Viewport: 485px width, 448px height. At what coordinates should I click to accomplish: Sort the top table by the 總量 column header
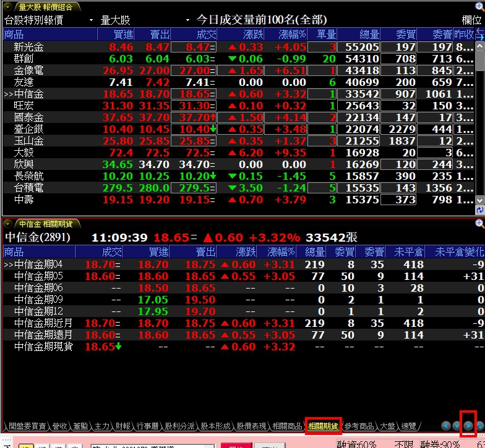coord(359,35)
